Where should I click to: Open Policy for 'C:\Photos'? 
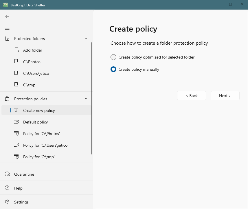tap(46, 134)
